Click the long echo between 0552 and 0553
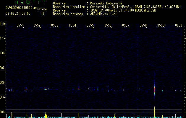This screenshot has width=186, height=118. point(46,89)
